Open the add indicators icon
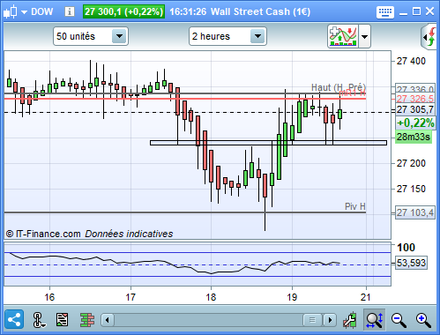 point(343,36)
